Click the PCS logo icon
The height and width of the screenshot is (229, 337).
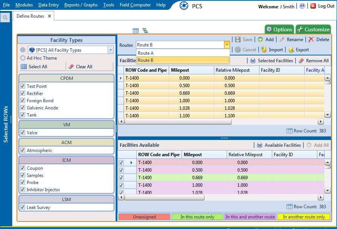(184, 6)
